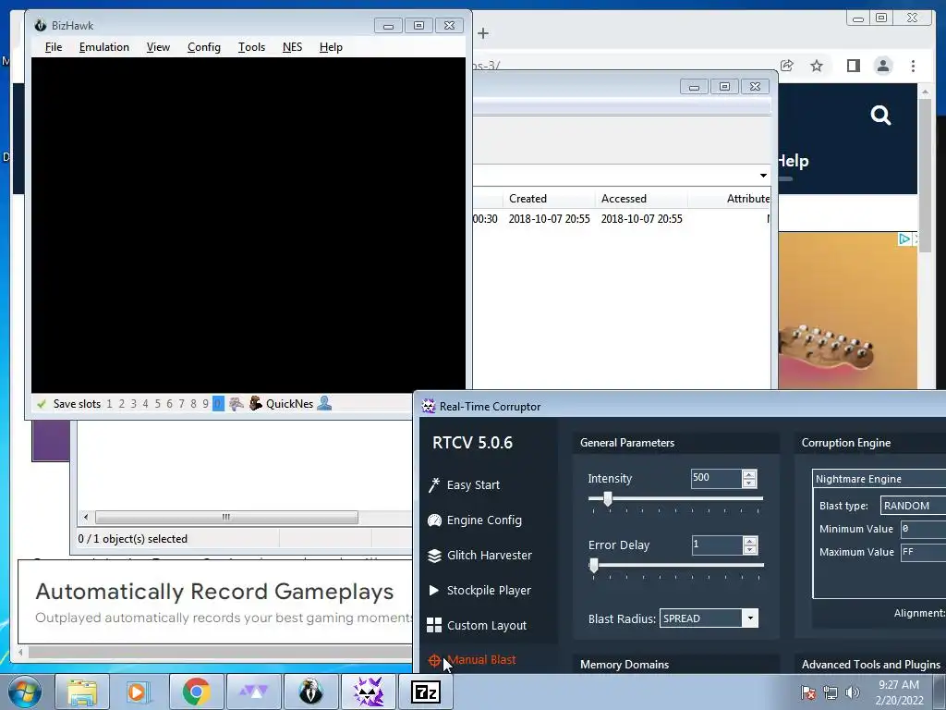Click the Intensity value field showing 500

[x=716, y=478]
